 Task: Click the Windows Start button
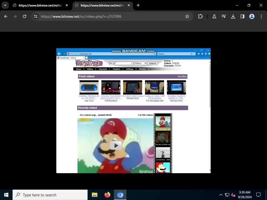[6, 195]
